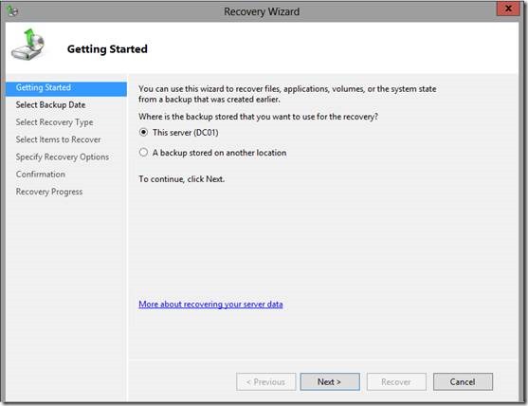The image size is (528, 406).
Task: Click the Cancel button
Action: click(x=463, y=381)
